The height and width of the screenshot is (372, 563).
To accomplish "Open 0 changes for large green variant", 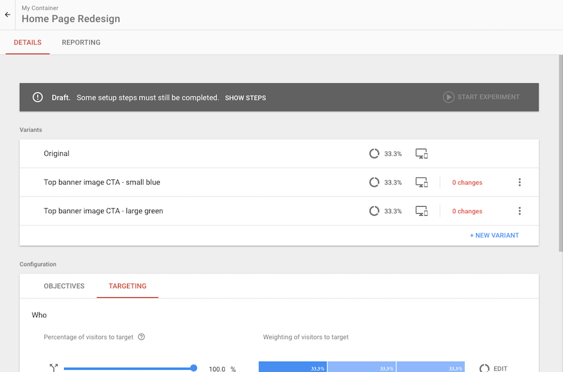I will pyautogui.click(x=467, y=211).
